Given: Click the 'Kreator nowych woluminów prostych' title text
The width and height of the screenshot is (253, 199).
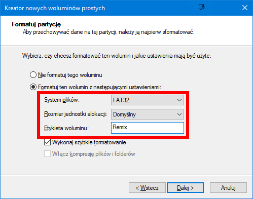Looking at the screenshot, I should pos(55,8).
